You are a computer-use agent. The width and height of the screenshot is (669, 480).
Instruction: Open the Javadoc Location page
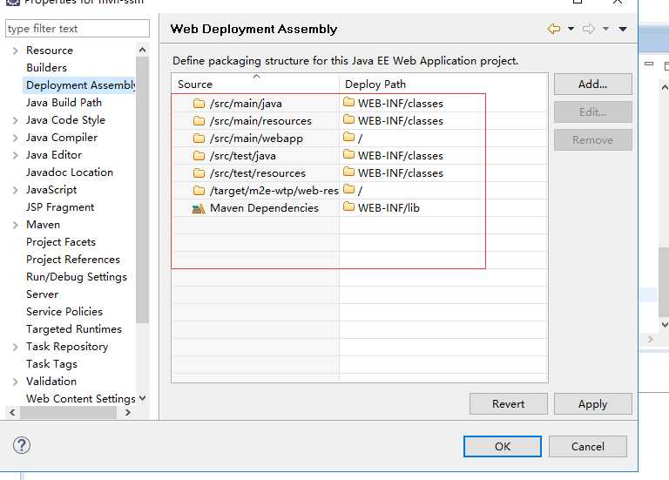pyautogui.click(x=70, y=172)
